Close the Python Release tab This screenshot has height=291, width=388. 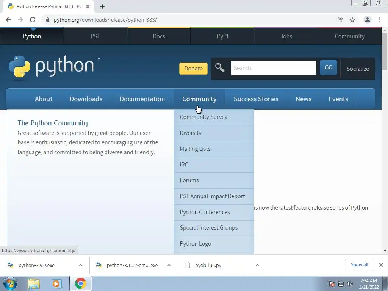[x=88, y=7]
